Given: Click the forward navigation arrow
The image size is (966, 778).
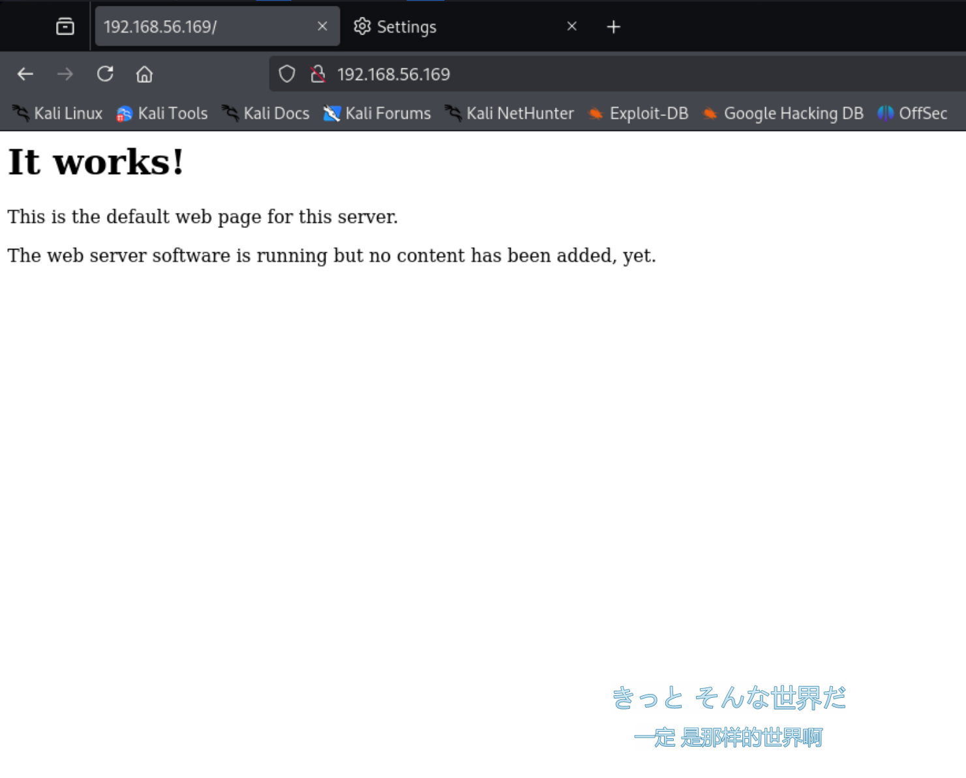Looking at the screenshot, I should 65,74.
